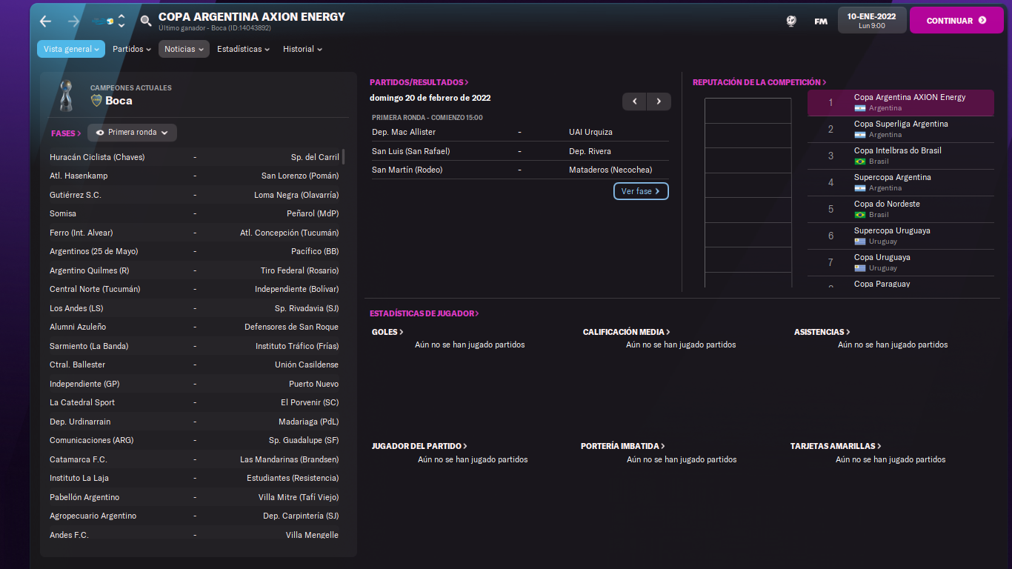Open UAI Urquiza team
Image resolution: width=1012 pixels, height=569 pixels.
[590, 132]
